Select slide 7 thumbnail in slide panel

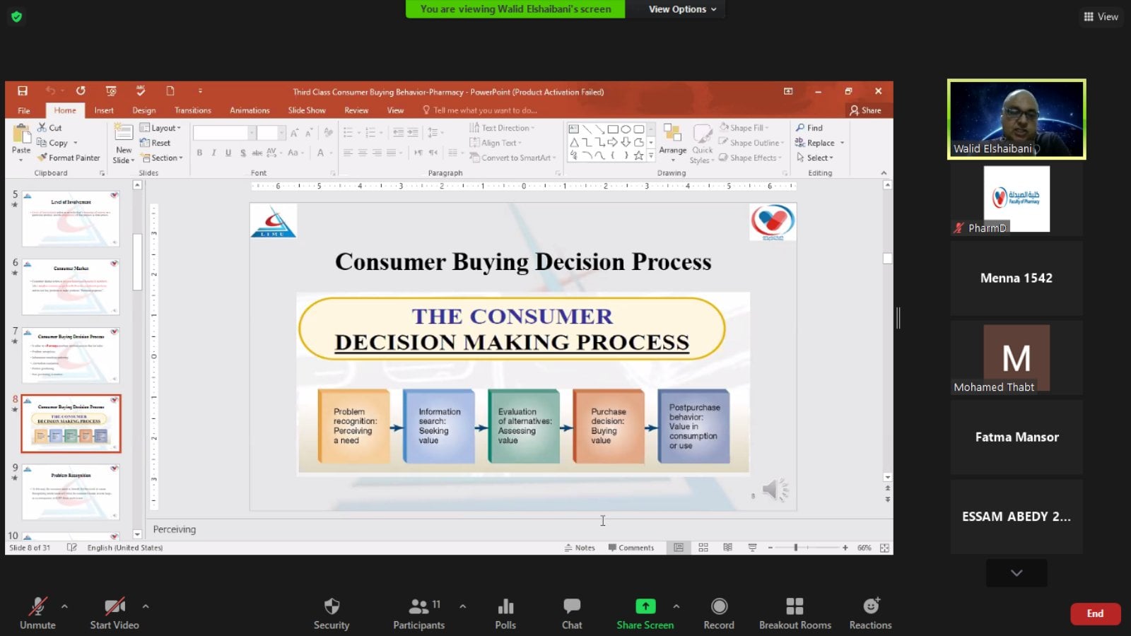point(71,355)
